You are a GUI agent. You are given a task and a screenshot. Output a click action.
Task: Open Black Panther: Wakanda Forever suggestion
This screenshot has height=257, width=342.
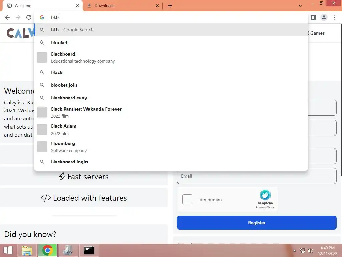pos(171,112)
